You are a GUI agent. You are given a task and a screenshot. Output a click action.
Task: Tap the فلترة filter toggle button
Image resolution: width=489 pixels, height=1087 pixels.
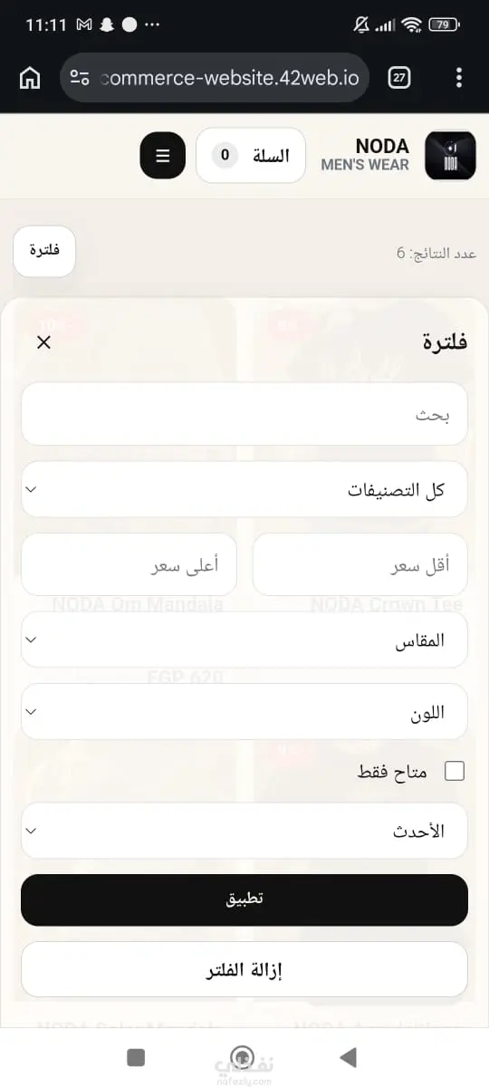click(x=44, y=251)
